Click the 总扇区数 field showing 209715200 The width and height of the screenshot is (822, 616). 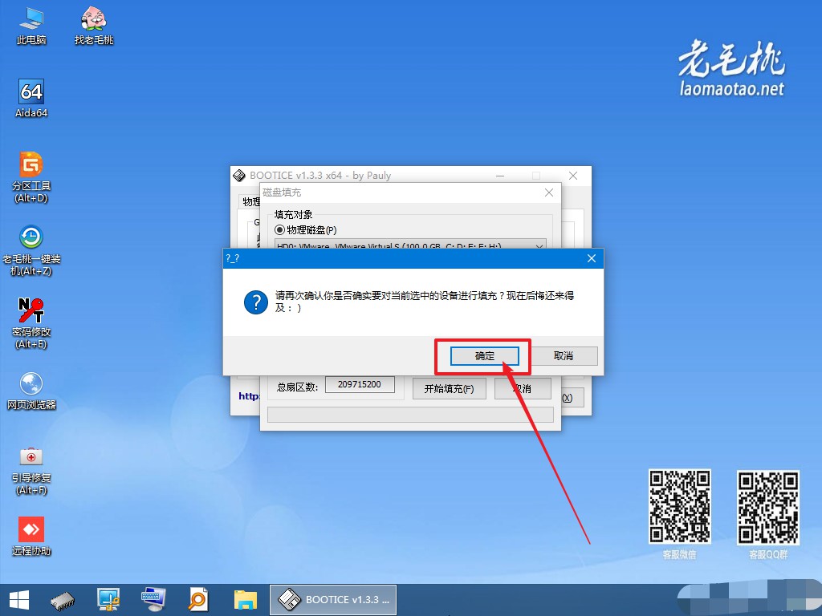pos(360,384)
